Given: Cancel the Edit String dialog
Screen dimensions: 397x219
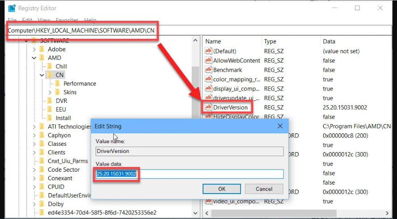Looking at the screenshot, I should 264,189.
